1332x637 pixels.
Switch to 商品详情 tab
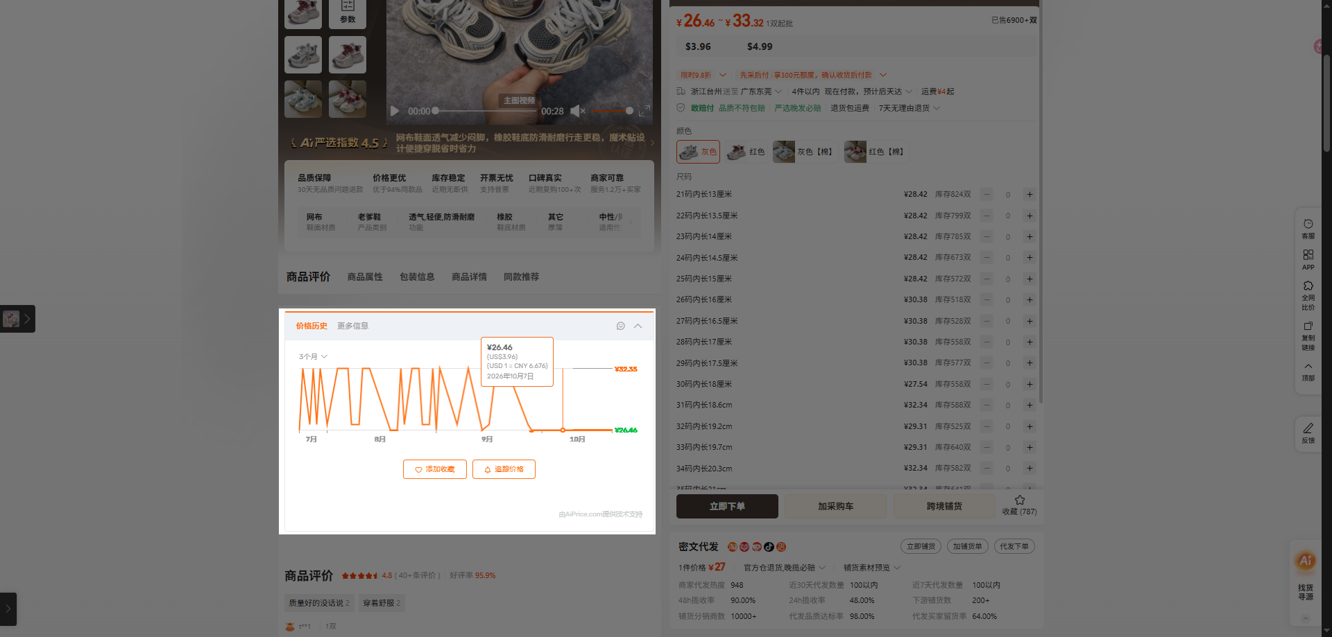click(469, 277)
